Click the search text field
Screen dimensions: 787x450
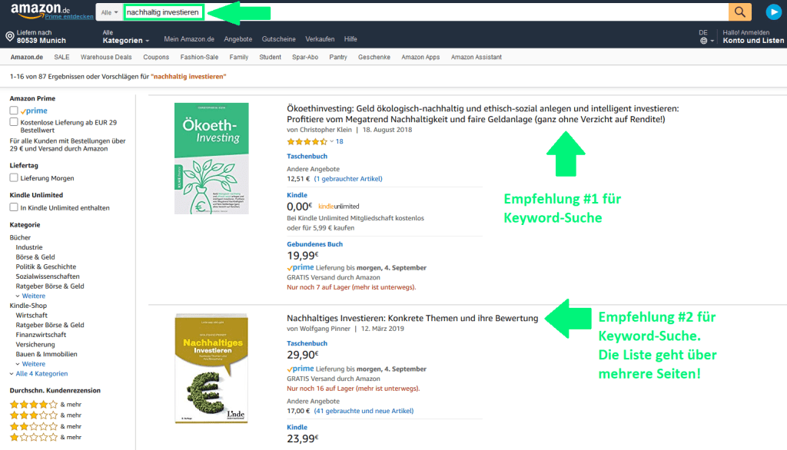pyautogui.click(x=426, y=12)
